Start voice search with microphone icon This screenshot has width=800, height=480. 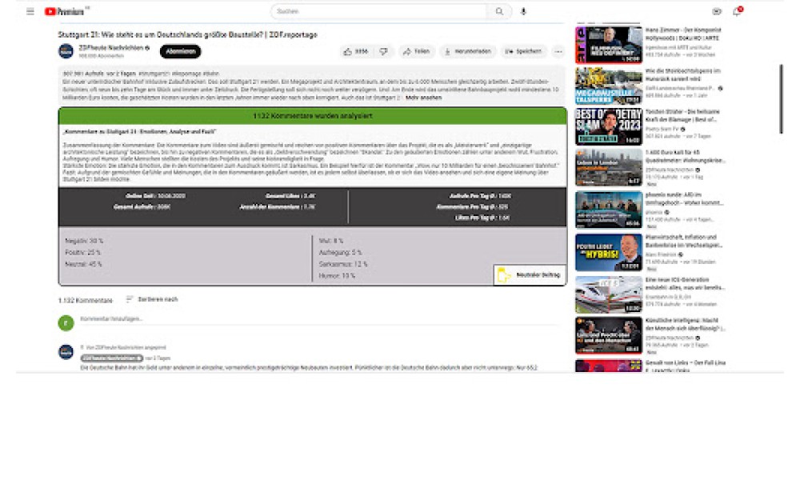tap(523, 11)
